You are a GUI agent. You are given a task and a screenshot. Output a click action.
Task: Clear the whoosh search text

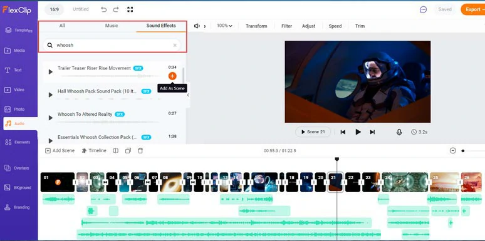point(175,45)
